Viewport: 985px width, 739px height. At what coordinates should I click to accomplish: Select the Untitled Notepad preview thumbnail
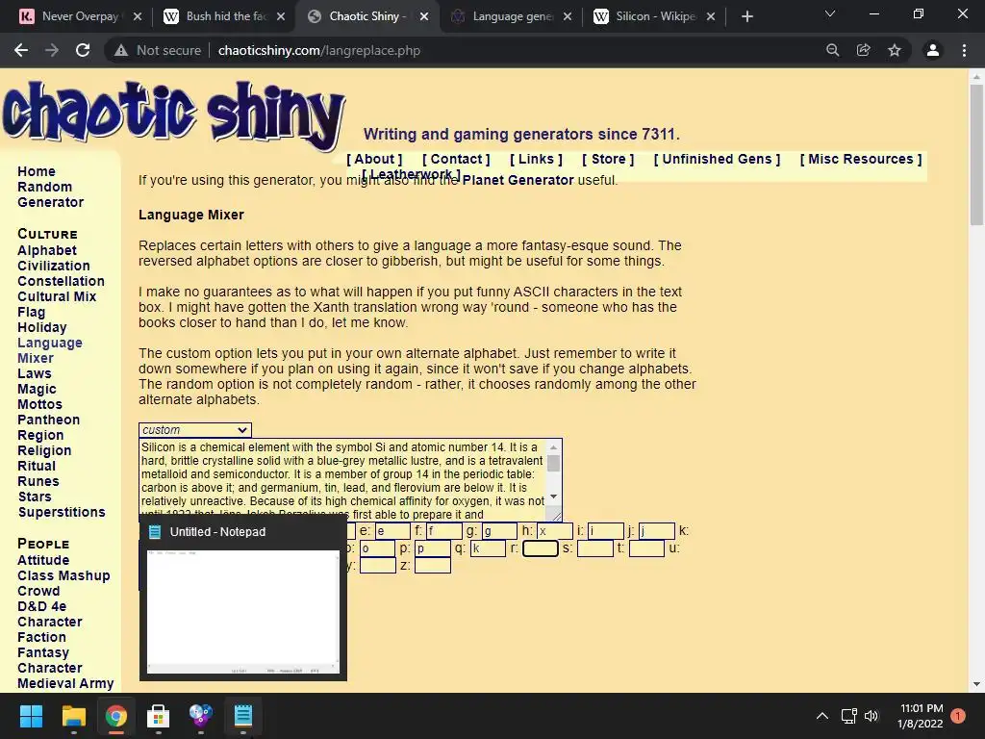coord(243,612)
